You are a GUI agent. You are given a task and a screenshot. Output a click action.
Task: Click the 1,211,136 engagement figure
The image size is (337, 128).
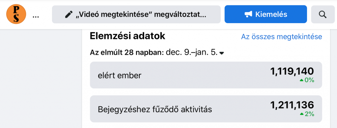pos(292,105)
